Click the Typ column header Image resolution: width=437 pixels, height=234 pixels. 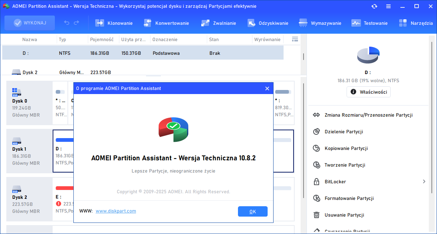62,40
